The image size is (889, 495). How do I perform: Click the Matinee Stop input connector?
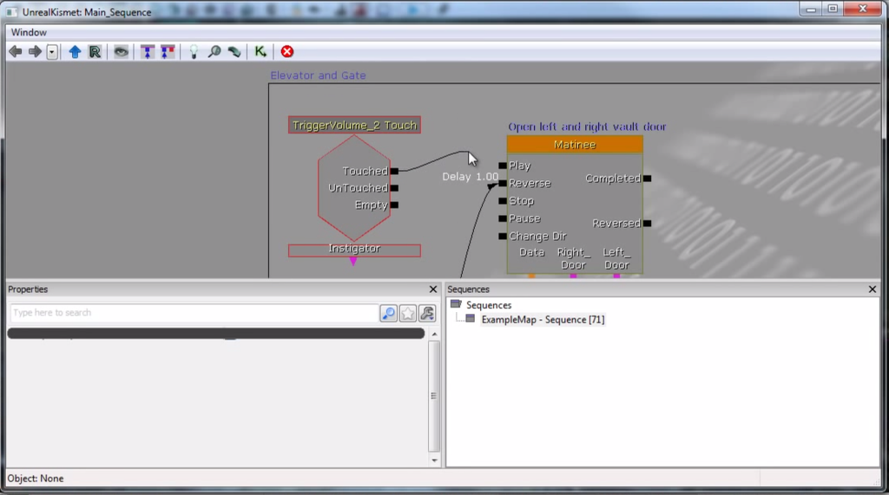coord(503,201)
